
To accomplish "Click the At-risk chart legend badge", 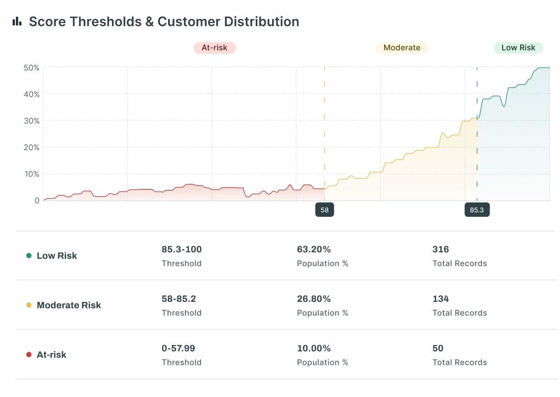I will point(214,48).
